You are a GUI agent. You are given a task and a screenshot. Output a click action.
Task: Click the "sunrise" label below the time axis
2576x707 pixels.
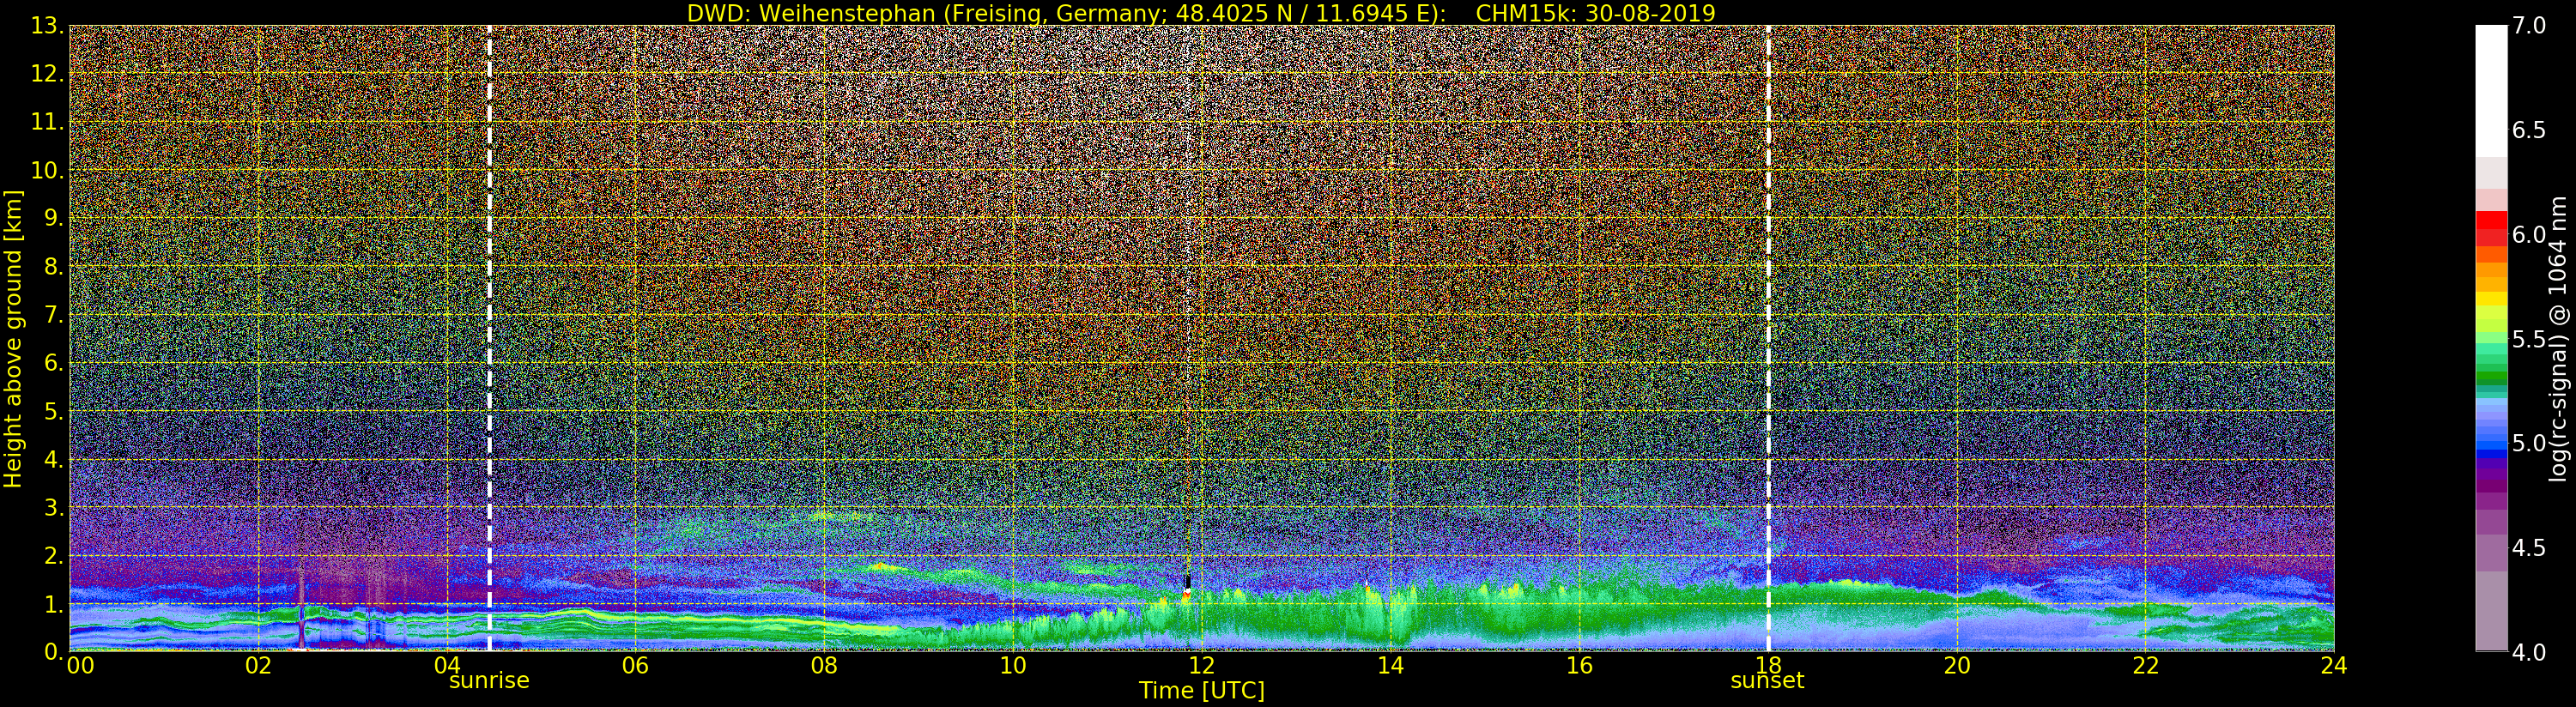click(489, 681)
